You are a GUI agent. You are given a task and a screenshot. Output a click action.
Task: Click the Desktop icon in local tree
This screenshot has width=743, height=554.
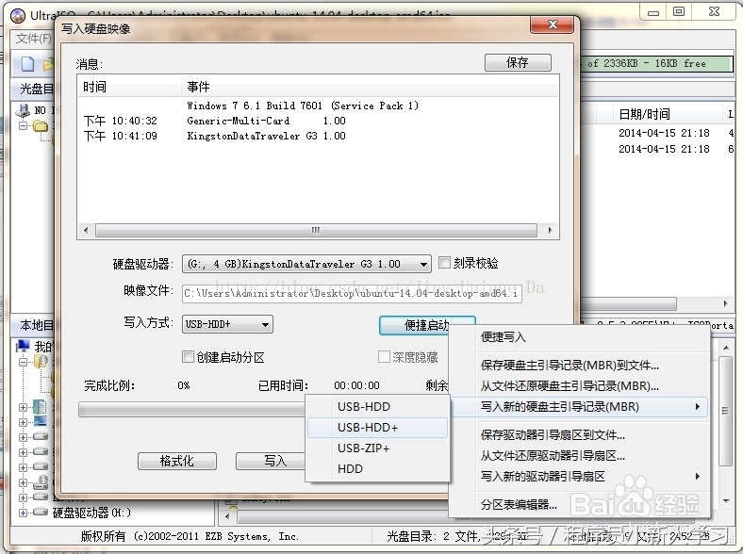(x=41, y=421)
